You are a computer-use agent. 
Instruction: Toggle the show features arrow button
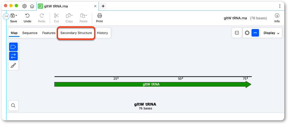pos(14,47)
